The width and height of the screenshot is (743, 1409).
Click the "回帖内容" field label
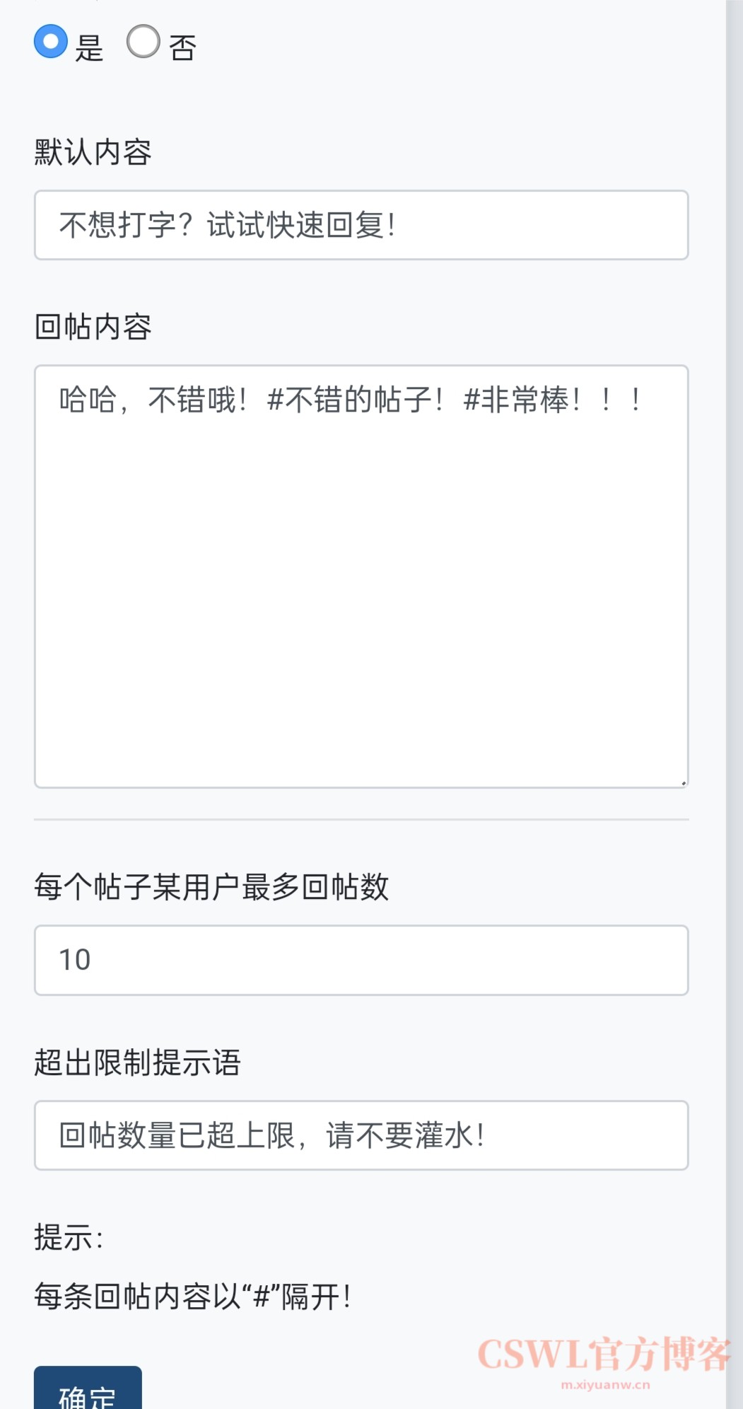click(x=93, y=327)
